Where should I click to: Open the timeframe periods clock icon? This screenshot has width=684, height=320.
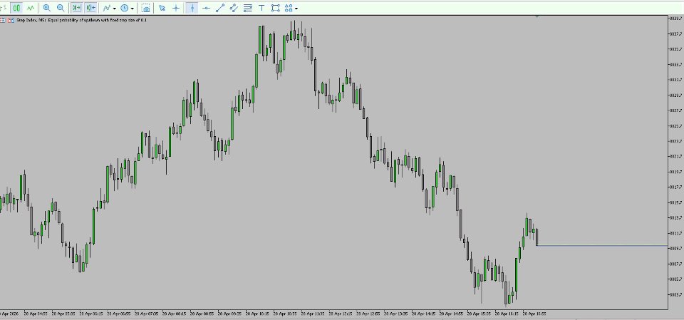124,8
